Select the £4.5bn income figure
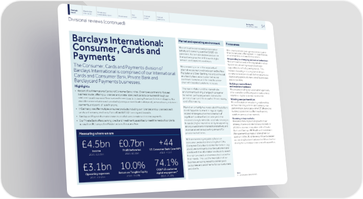This screenshot has width=363, height=199. pos(96,144)
